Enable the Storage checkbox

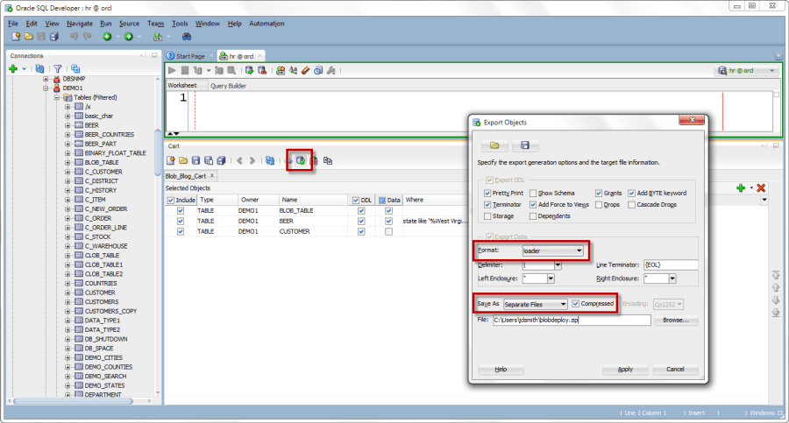coord(487,216)
